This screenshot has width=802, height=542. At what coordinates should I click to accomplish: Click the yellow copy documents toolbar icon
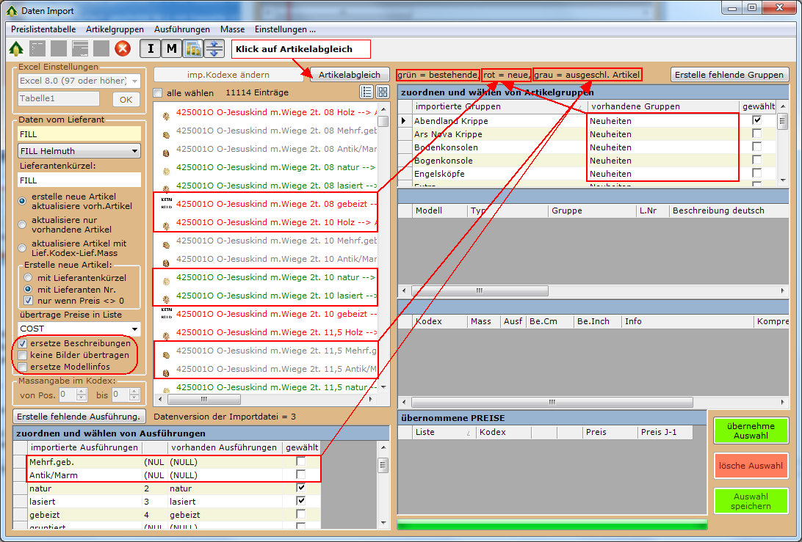point(193,49)
